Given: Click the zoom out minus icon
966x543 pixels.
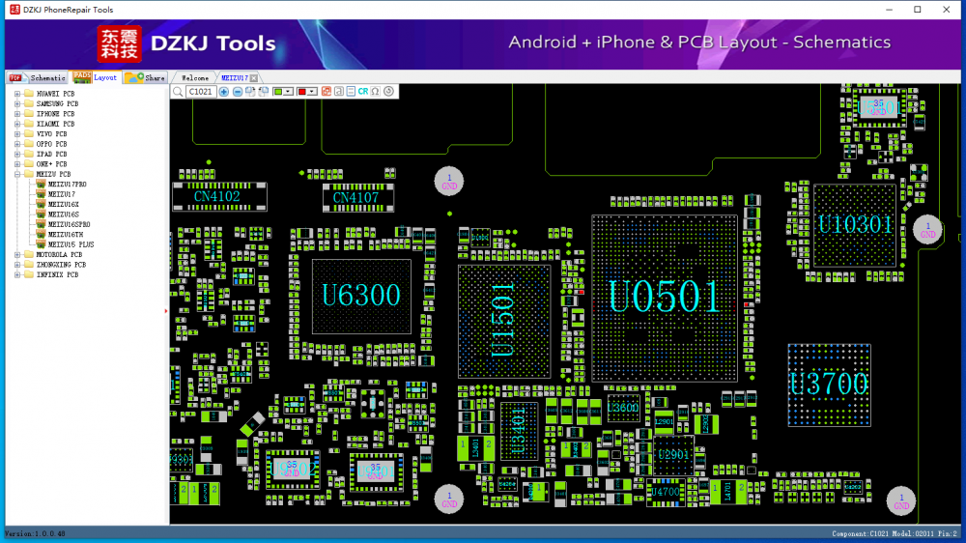Looking at the screenshot, I should pos(238,91).
